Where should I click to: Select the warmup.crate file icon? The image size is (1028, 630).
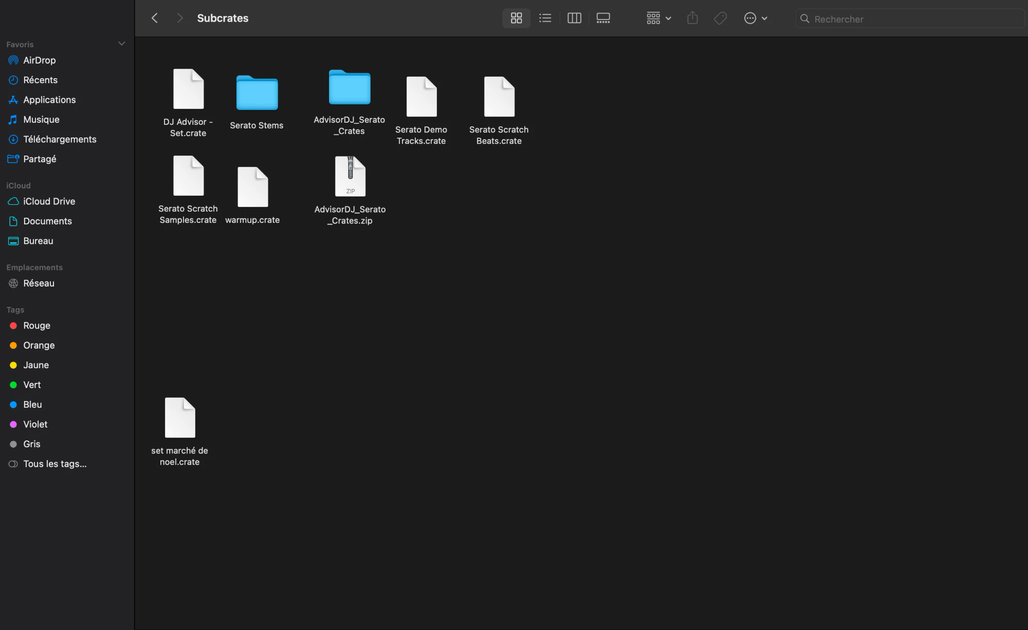pos(252,187)
